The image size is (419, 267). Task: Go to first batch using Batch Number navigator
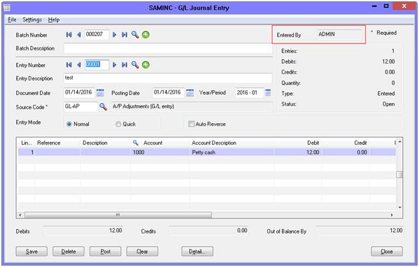69,35
